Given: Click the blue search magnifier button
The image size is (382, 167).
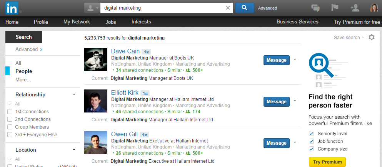Looking at the screenshot, I should pos(244,8).
